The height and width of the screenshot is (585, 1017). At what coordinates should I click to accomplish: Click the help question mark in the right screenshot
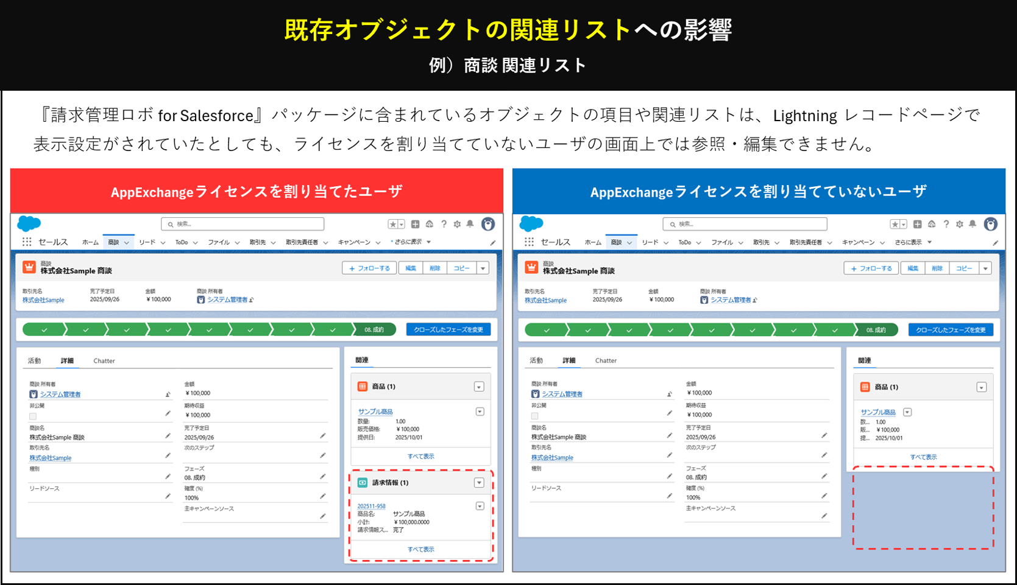click(x=946, y=224)
